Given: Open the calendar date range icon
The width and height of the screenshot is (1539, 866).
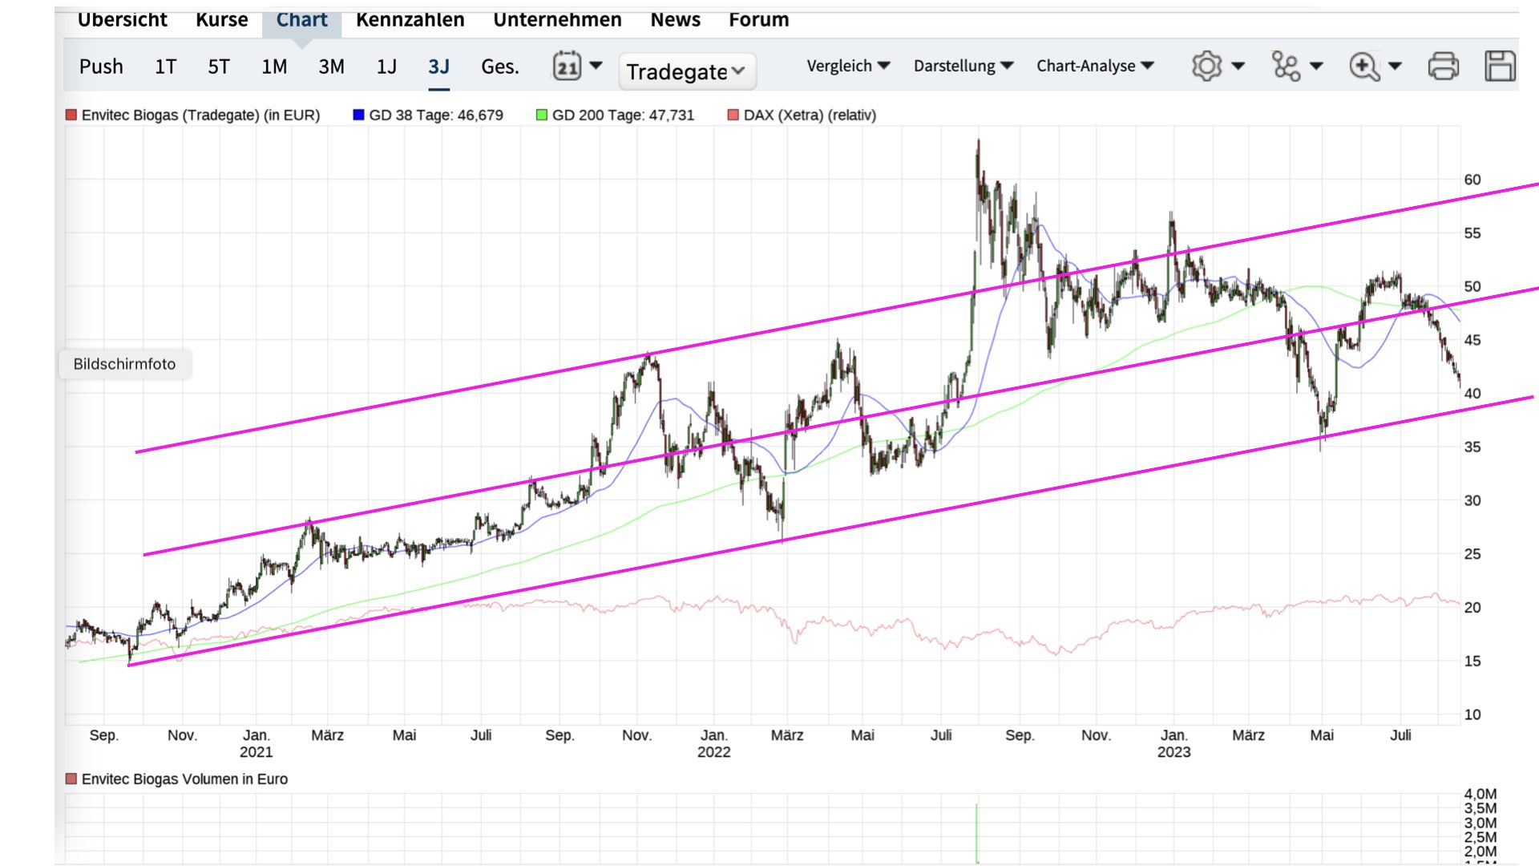Looking at the screenshot, I should click(567, 66).
